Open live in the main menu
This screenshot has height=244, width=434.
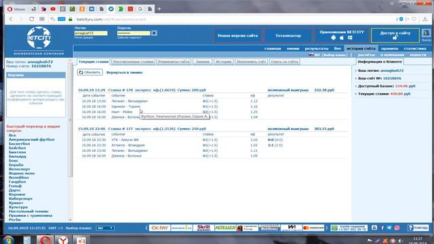pos(338,48)
